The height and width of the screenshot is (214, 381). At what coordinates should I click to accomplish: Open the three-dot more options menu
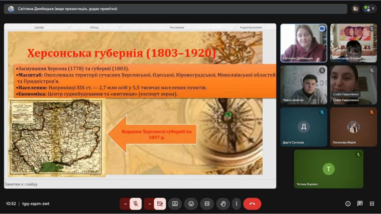click(x=236, y=204)
